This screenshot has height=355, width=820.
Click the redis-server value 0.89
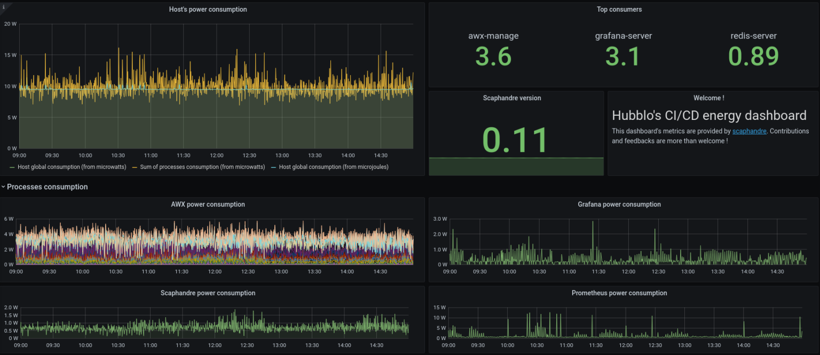753,56
